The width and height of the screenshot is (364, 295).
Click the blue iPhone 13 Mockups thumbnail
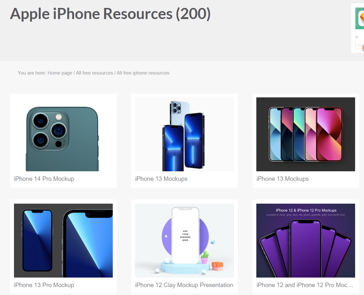pyautogui.click(x=185, y=134)
